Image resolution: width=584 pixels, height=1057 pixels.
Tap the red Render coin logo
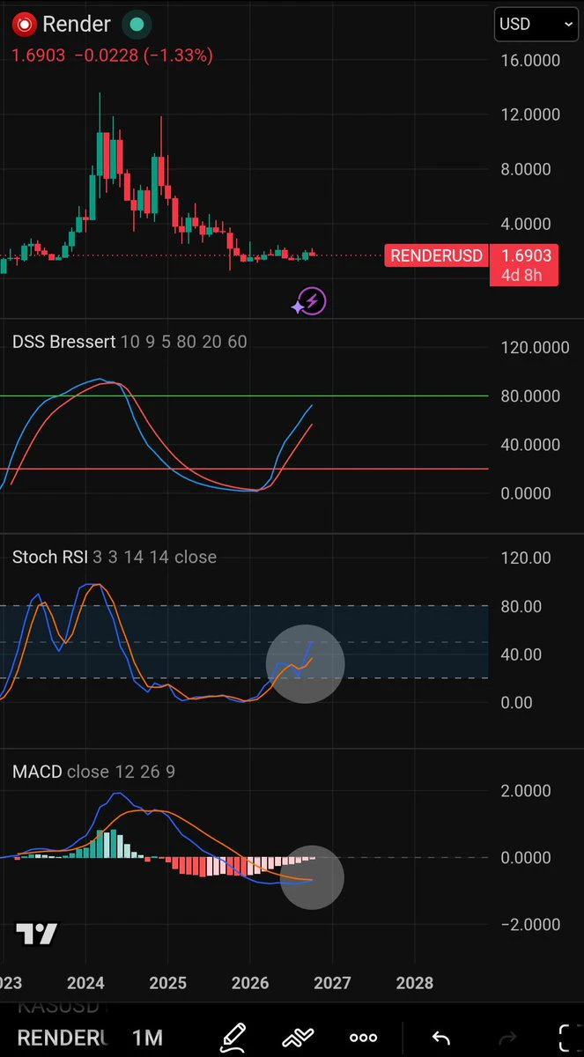click(24, 25)
